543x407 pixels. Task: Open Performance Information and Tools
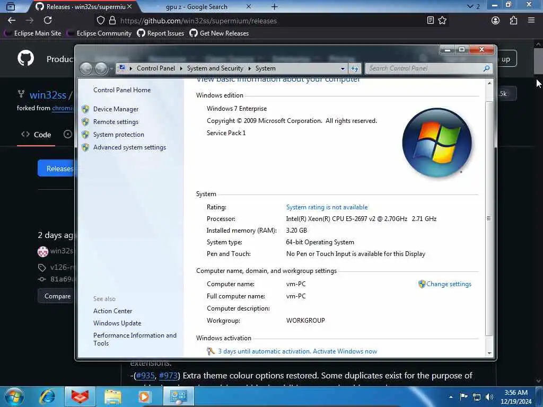[135, 340]
